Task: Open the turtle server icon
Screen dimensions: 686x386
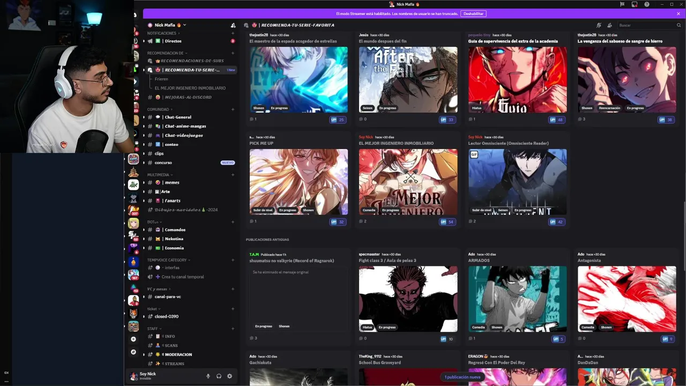Action: (x=133, y=184)
